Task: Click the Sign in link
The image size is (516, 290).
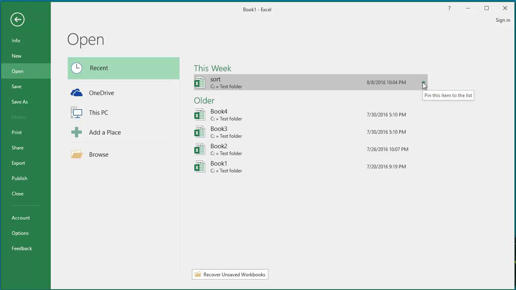Action: coord(503,20)
